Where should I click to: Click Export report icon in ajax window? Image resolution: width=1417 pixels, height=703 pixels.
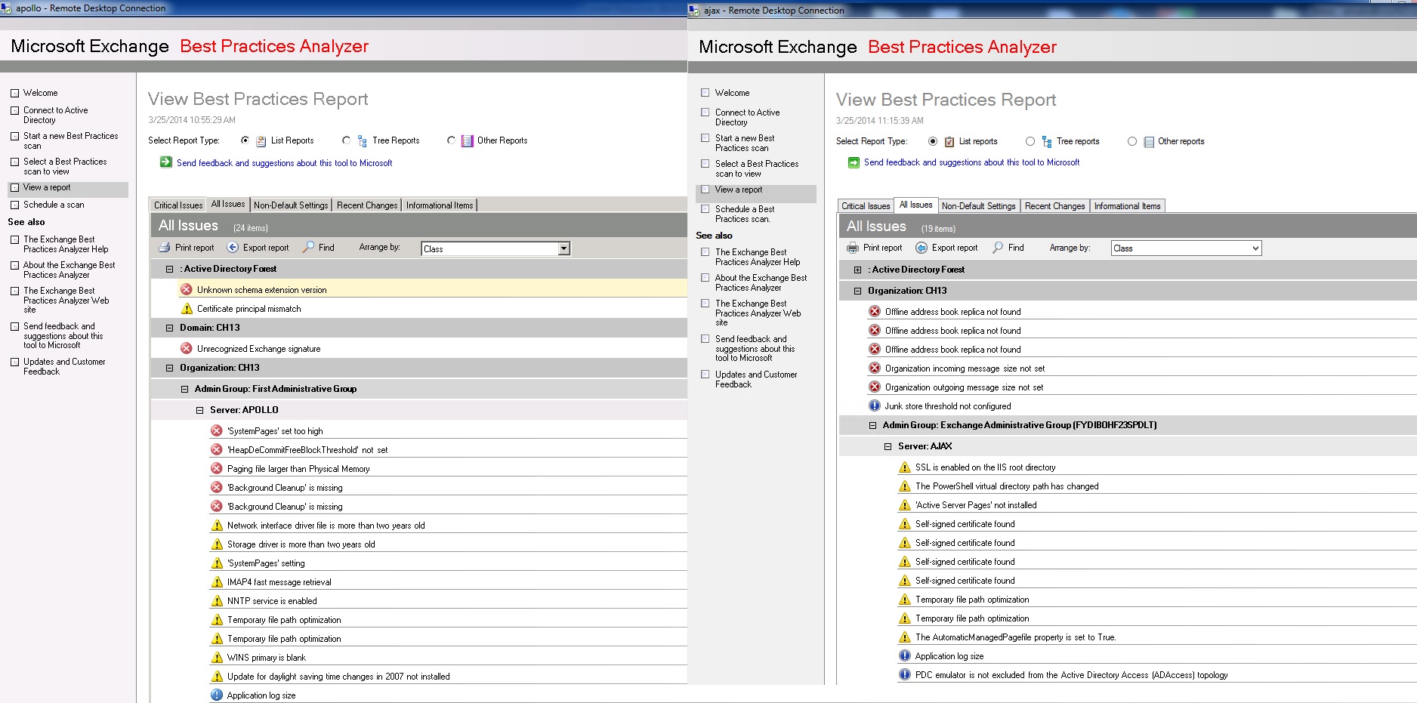coord(922,248)
